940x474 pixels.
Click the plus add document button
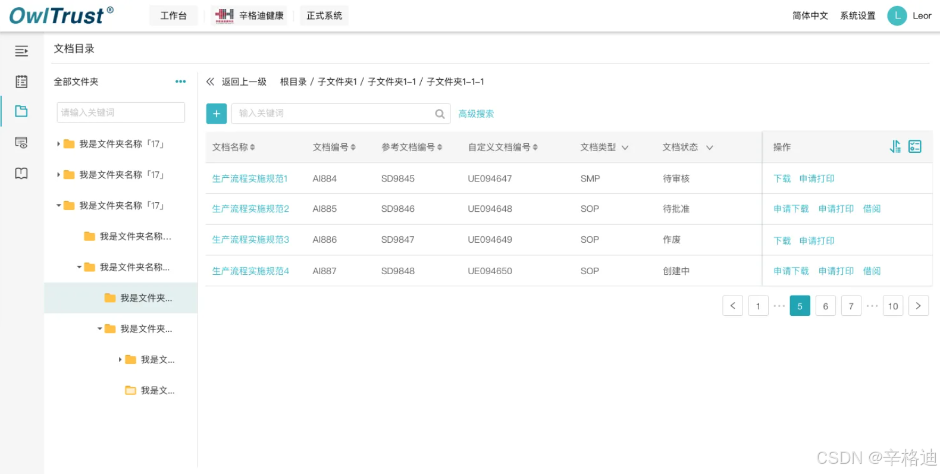[x=217, y=114]
